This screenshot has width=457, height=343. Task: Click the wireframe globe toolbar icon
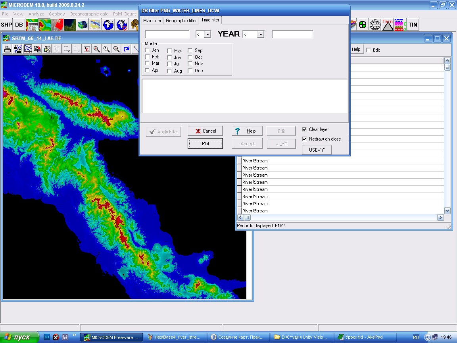click(x=375, y=25)
